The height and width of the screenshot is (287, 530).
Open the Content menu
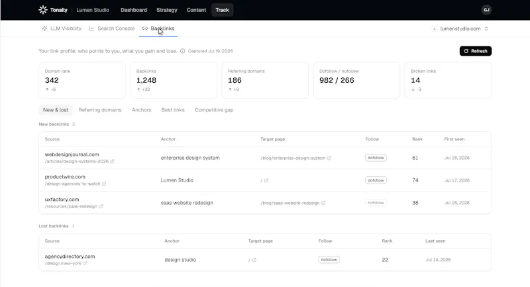[x=196, y=10]
